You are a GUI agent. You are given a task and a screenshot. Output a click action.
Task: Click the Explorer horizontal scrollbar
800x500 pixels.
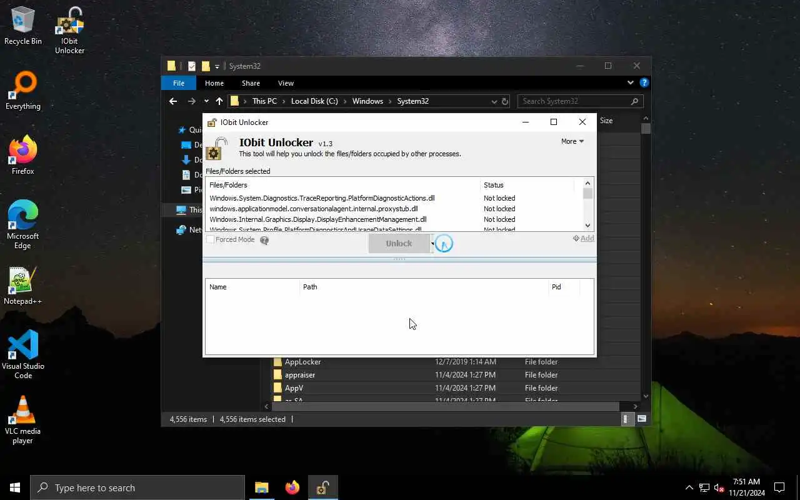[x=445, y=407]
